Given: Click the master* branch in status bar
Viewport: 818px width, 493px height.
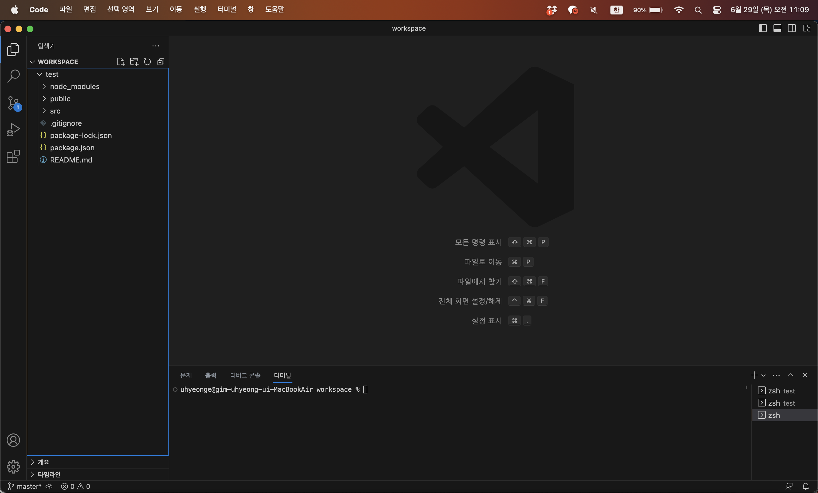Looking at the screenshot, I should (29, 486).
